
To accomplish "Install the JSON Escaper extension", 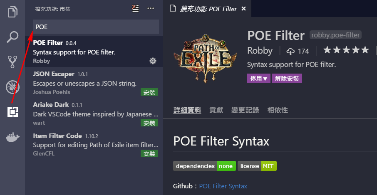I will (x=149, y=92).
